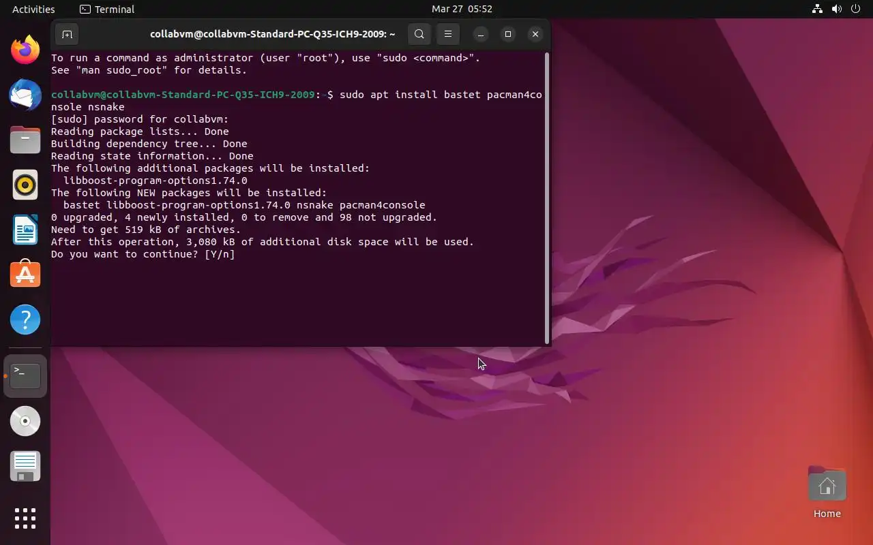Screen dimensions: 873x545
Task: Click 'Need to get 519 kB of archives.' line
Action: 146,230
